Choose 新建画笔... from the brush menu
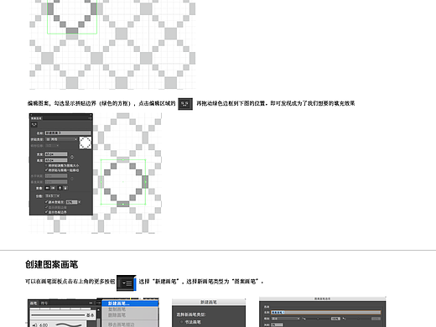Viewport: 436px width, 327px height. pyautogui.click(x=130, y=304)
